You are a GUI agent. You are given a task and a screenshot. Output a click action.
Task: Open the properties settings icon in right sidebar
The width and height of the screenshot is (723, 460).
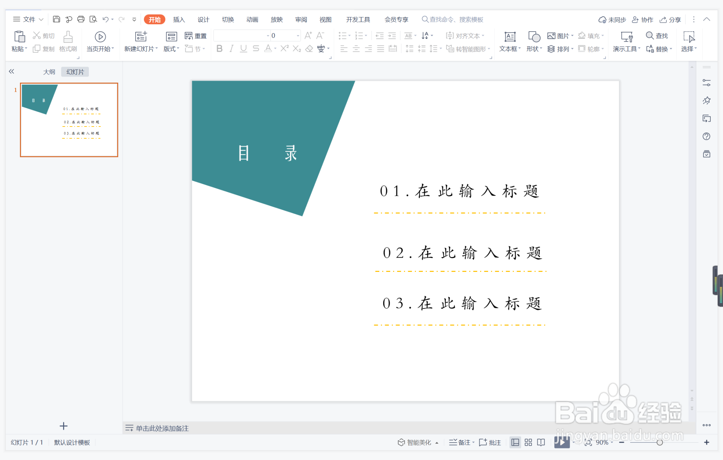coord(706,83)
